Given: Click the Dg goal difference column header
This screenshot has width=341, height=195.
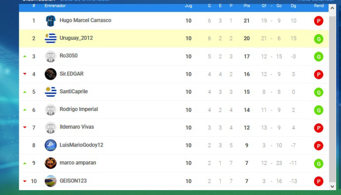Looking at the screenshot, I should pos(293,6).
